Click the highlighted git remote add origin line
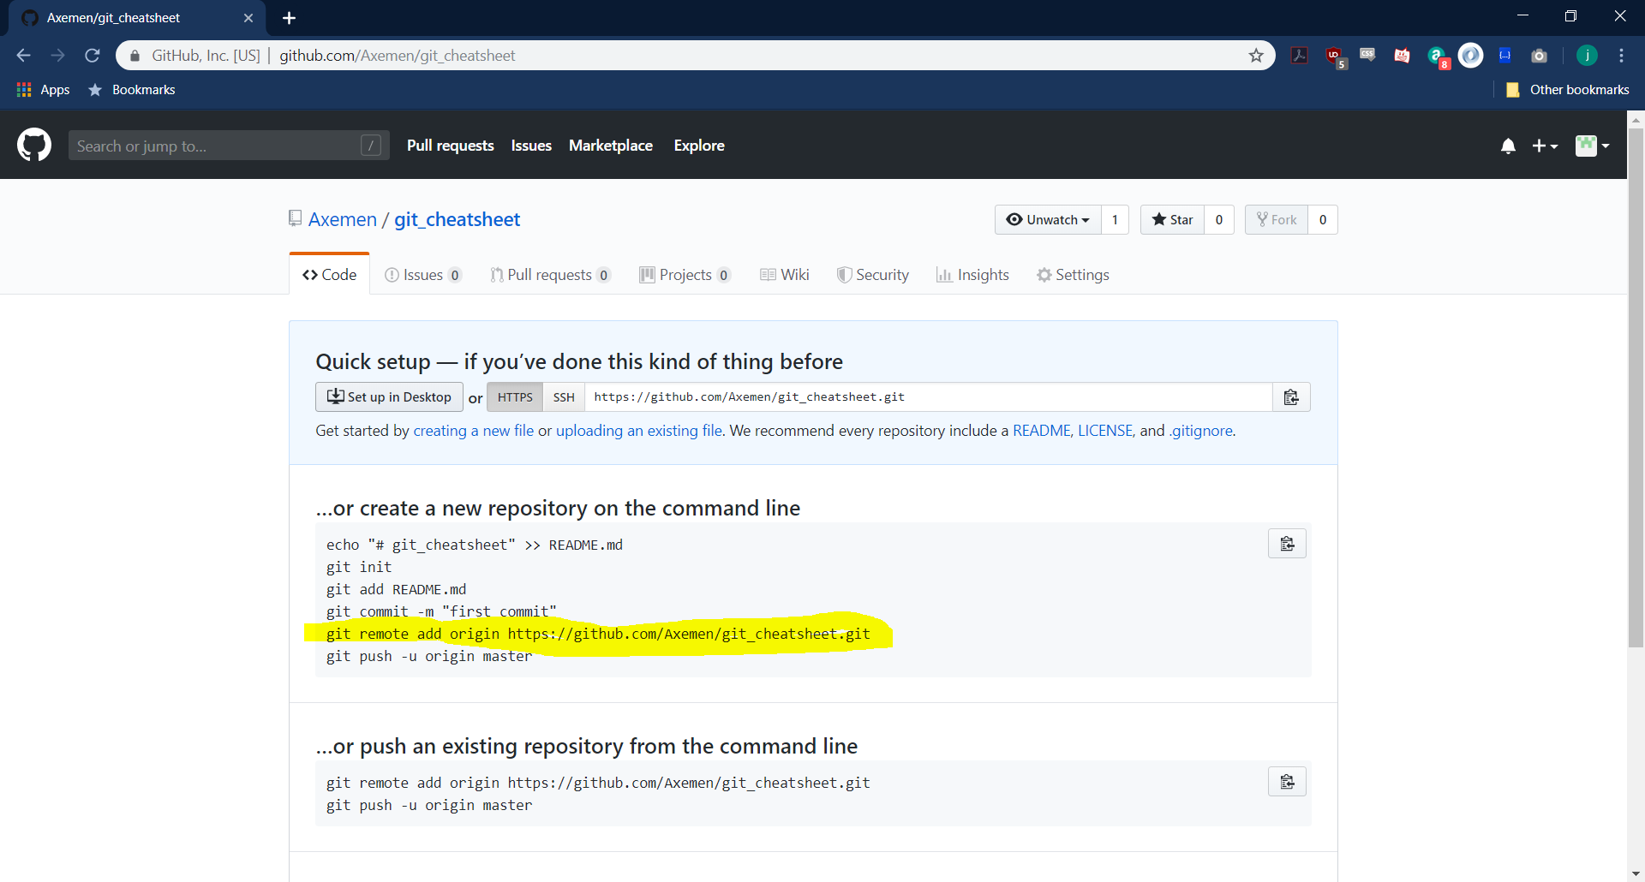The height and width of the screenshot is (882, 1645). coord(598,635)
